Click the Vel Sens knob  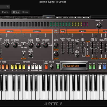(77, 55)
